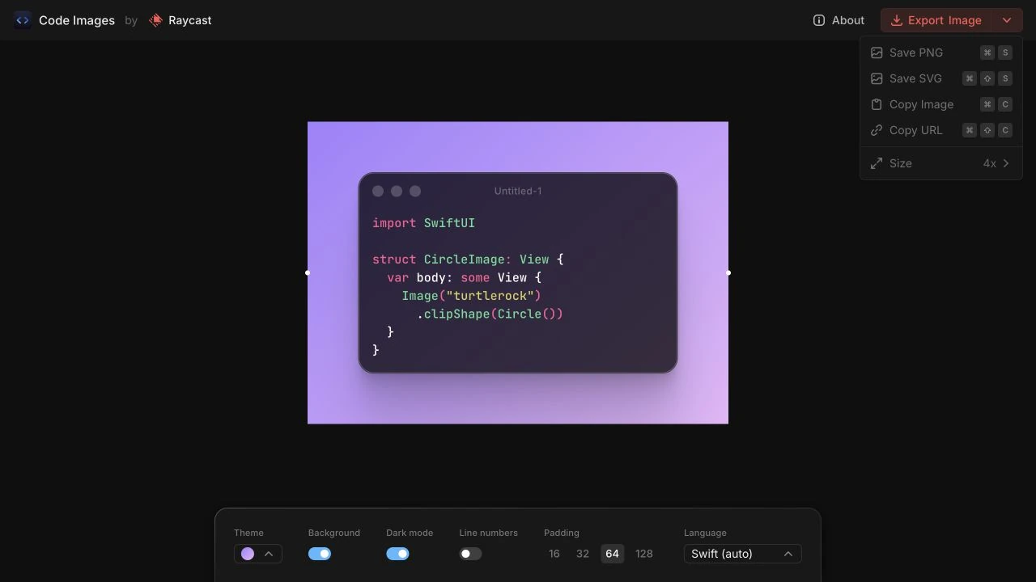The height and width of the screenshot is (582, 1036).
Task: Collapse the Export Image dropdown arrow
Action: (x=1007, y=20)
